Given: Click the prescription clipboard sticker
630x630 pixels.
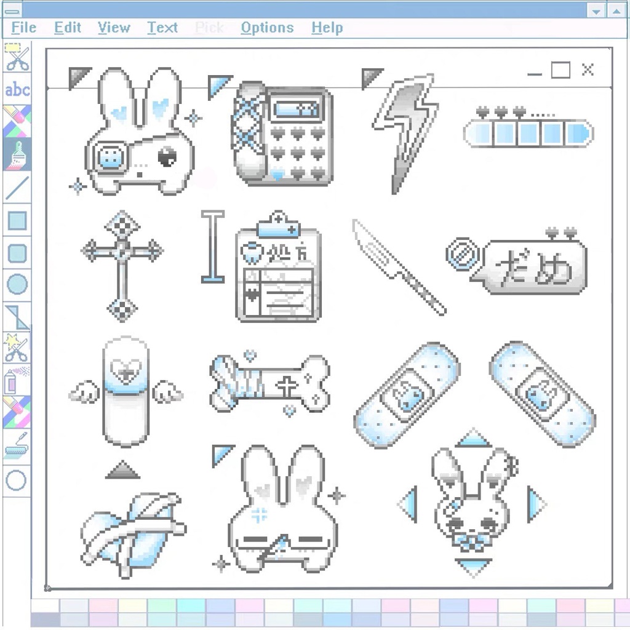Looking at the screenshot, I should [x=278, y=266].
